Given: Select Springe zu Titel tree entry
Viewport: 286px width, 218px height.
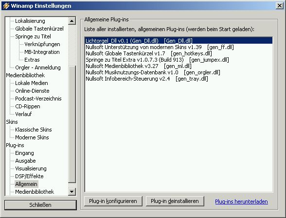Looking at the screenshot, I should coord(33,36).
